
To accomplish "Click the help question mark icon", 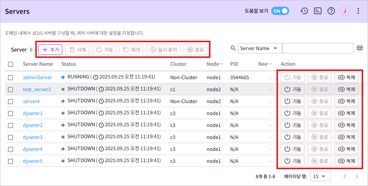I will point(331,11).
